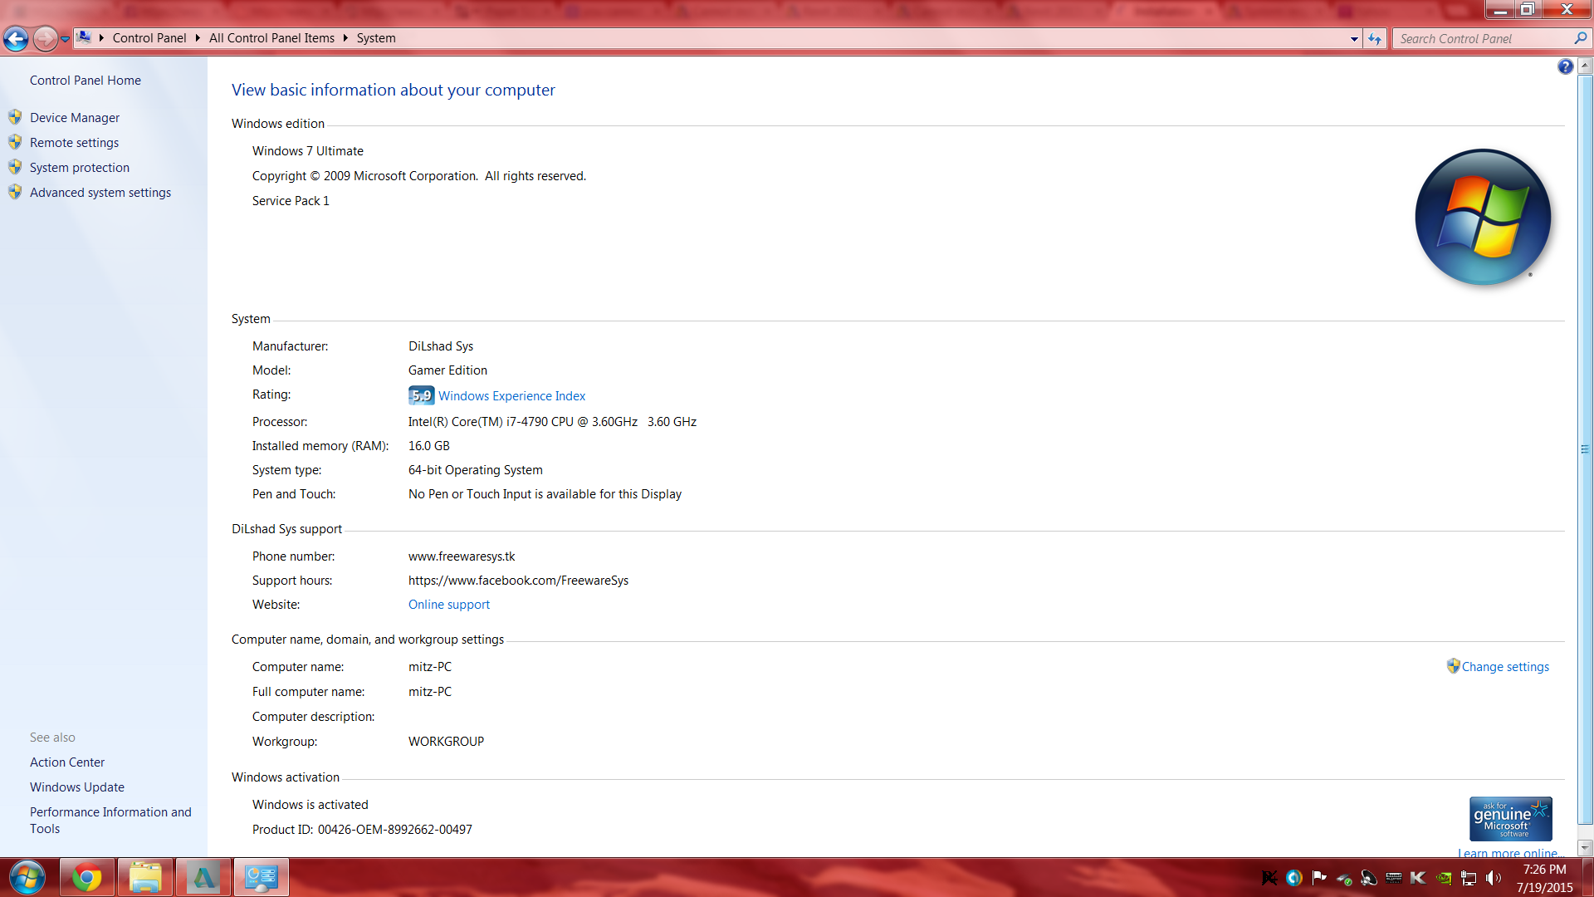Viewport: 1594px width, 897px height.
Task: Click the forward navigation arrow
Action: point(44,37)
